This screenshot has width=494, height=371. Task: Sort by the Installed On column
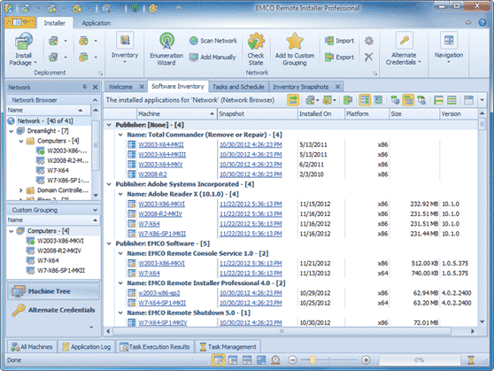pyautogui.click(x=320, y=114)
